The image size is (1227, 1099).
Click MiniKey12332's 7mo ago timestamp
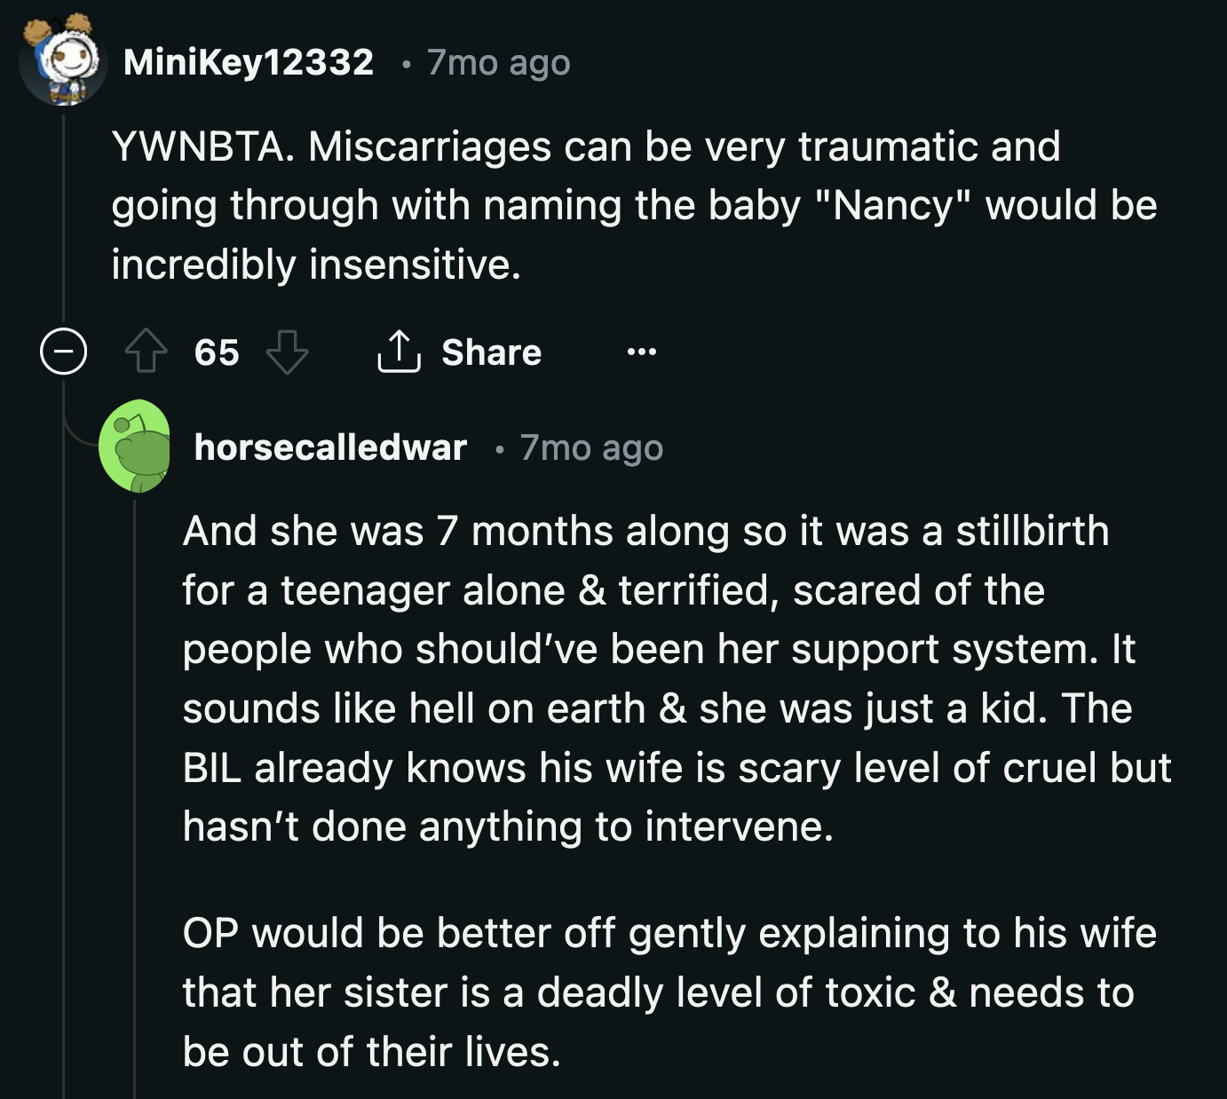point(498,63)
